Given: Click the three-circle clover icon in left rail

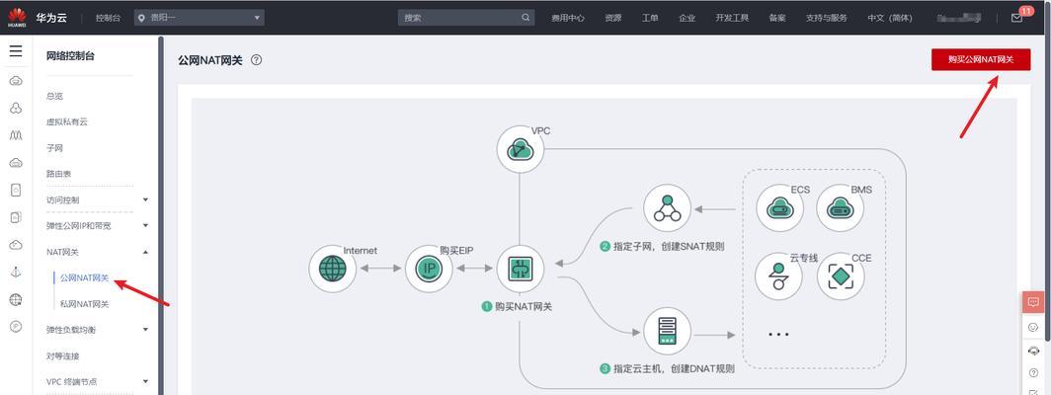Looking at the screenshot, I should click(x=16, y=108).
